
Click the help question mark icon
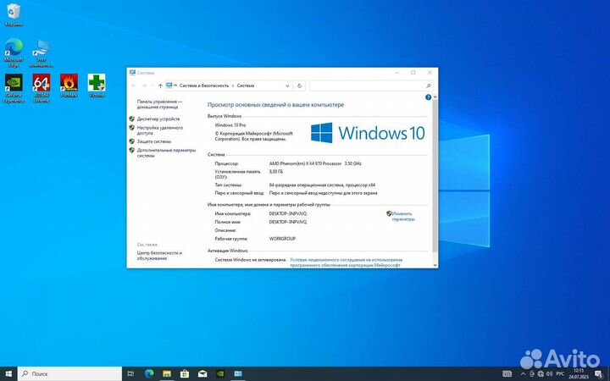tap(429, 97)
